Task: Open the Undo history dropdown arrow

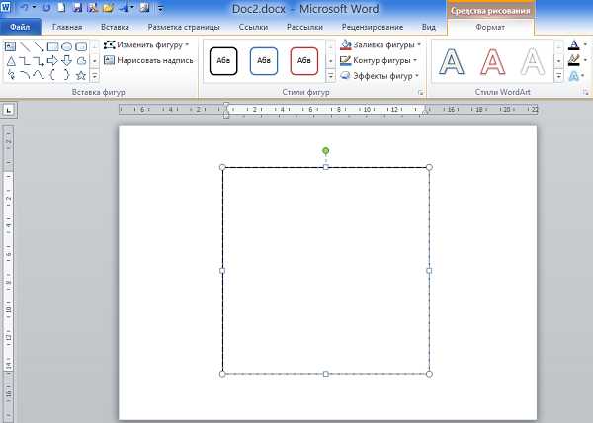Action: [34, 8]
